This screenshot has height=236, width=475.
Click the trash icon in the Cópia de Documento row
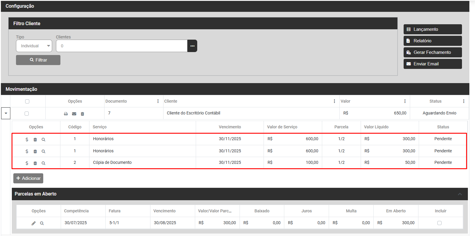tap(35, 163)
